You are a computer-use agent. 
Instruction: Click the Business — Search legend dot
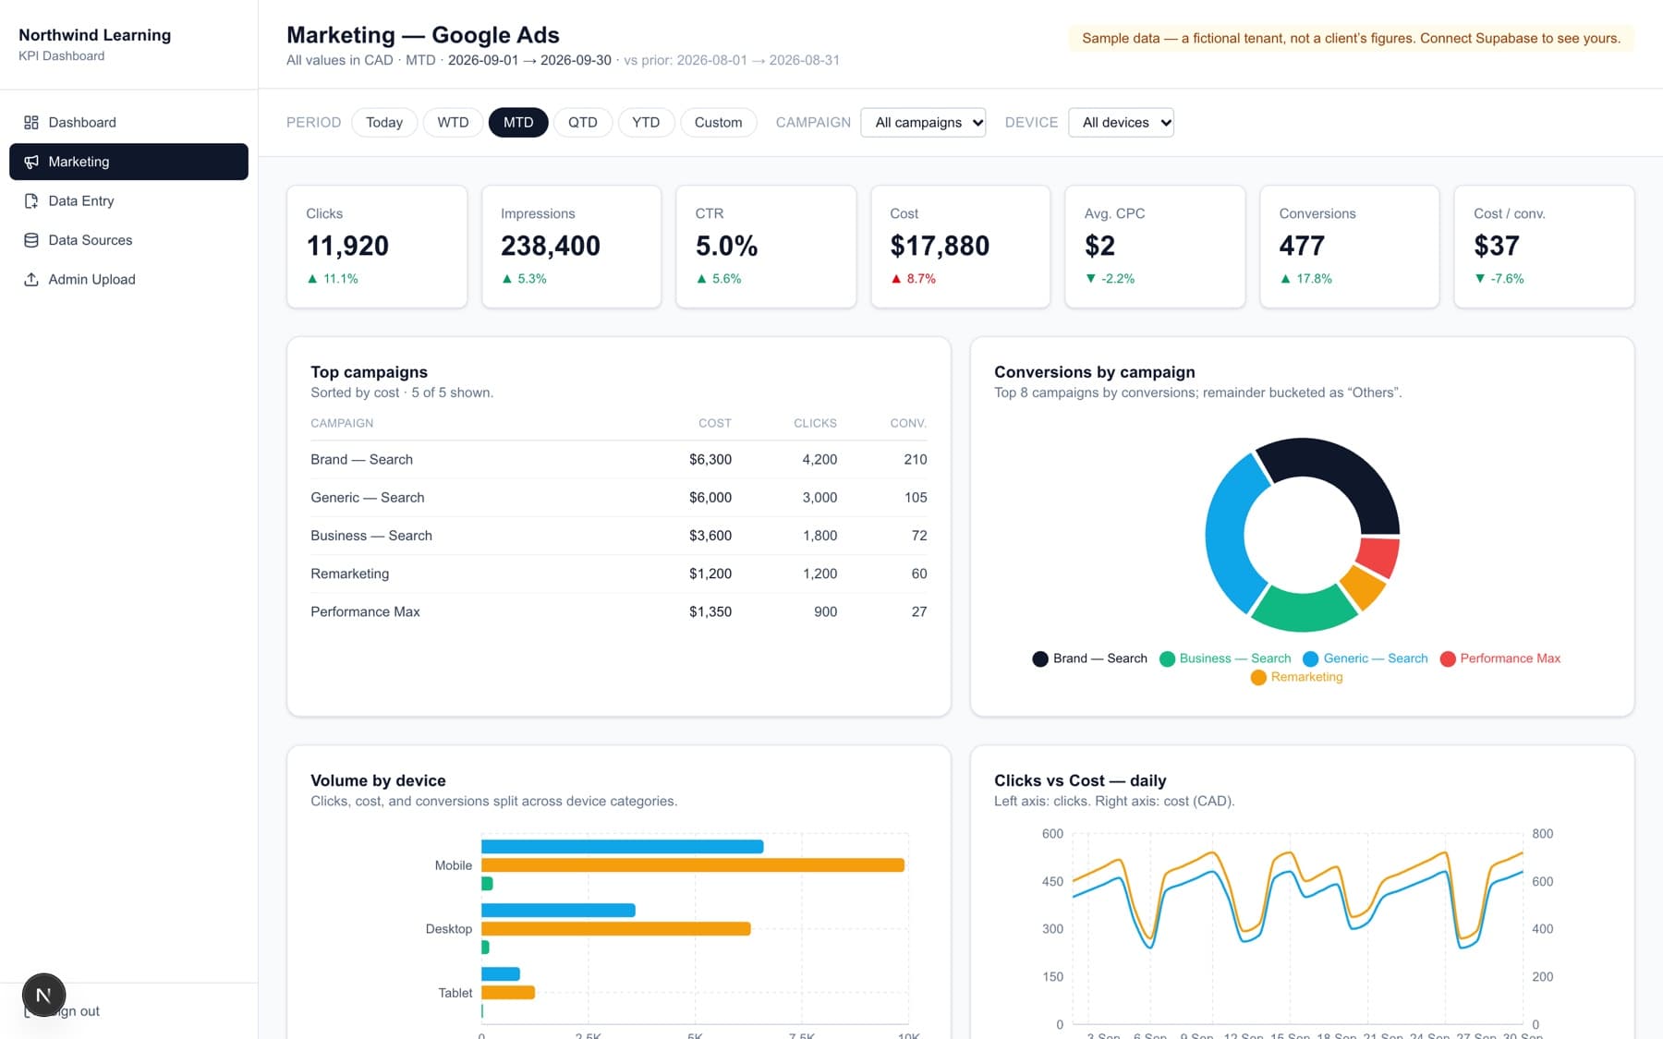(x=1167, y=658)
